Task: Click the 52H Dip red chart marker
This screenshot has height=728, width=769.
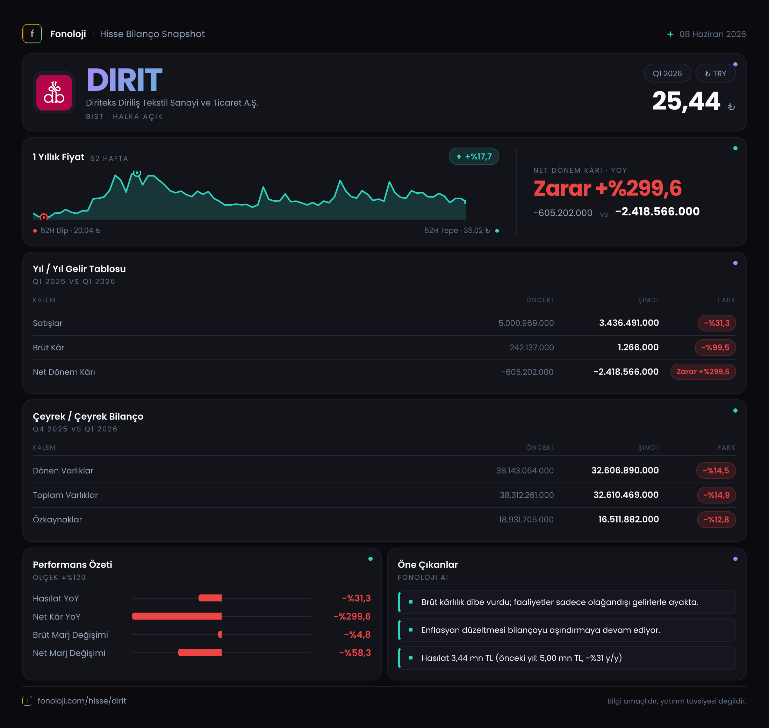Action: (x=44, y=217)
